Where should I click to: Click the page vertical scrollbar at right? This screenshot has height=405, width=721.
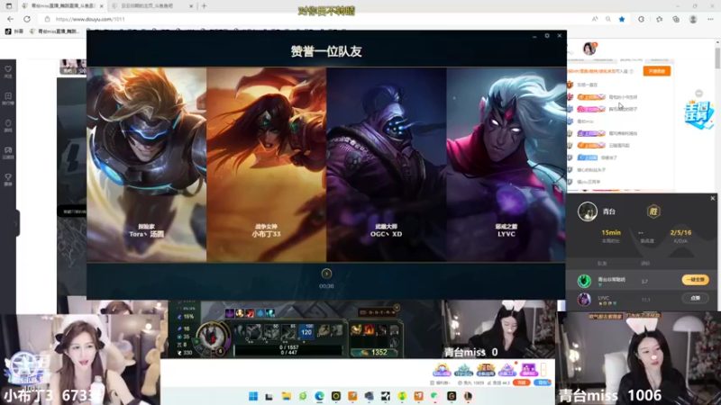click(717, 58)
